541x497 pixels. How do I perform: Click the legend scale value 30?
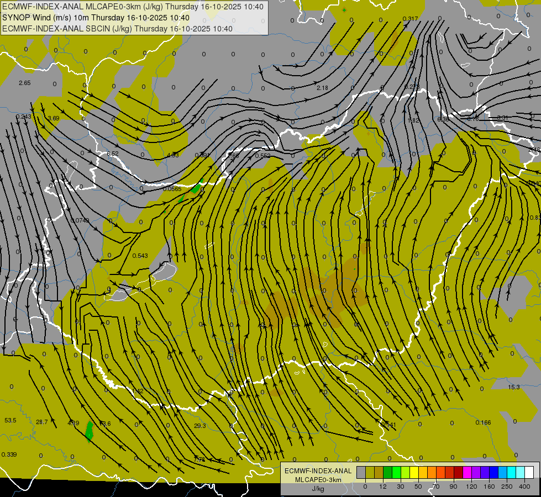coord(400,487)
